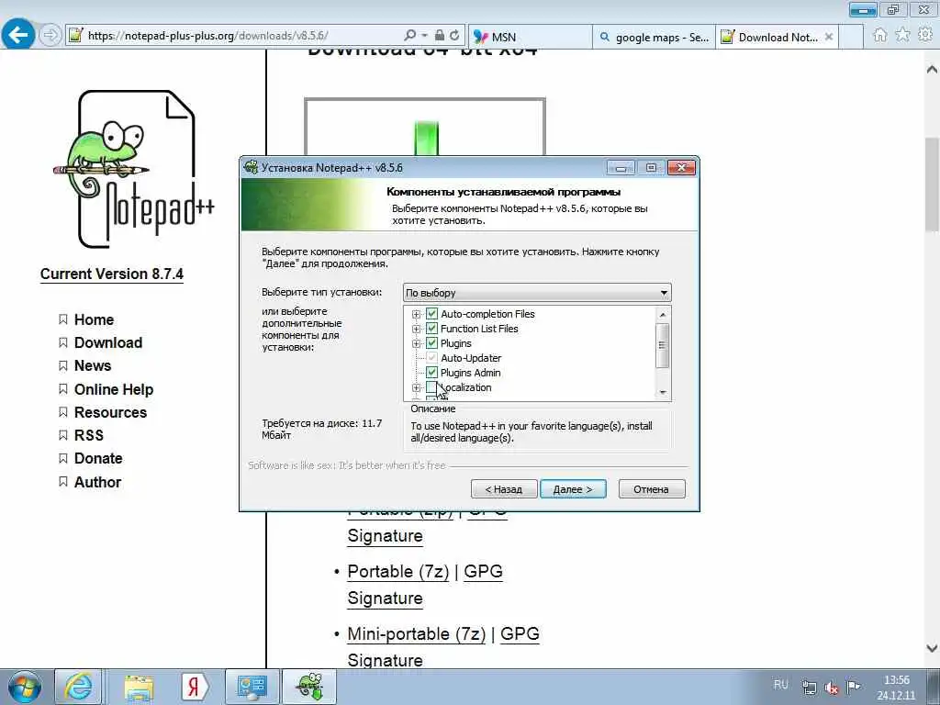
Task: Click Current Version 8.7.4 link
Action: click(x=111, y=274)
